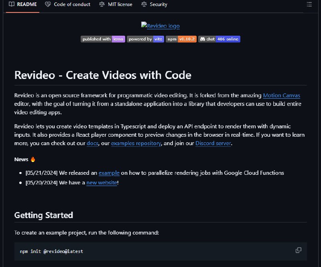This screenshot has width=321, height=267.
Task: Switch to the Security tab
Action: point(154,4)
